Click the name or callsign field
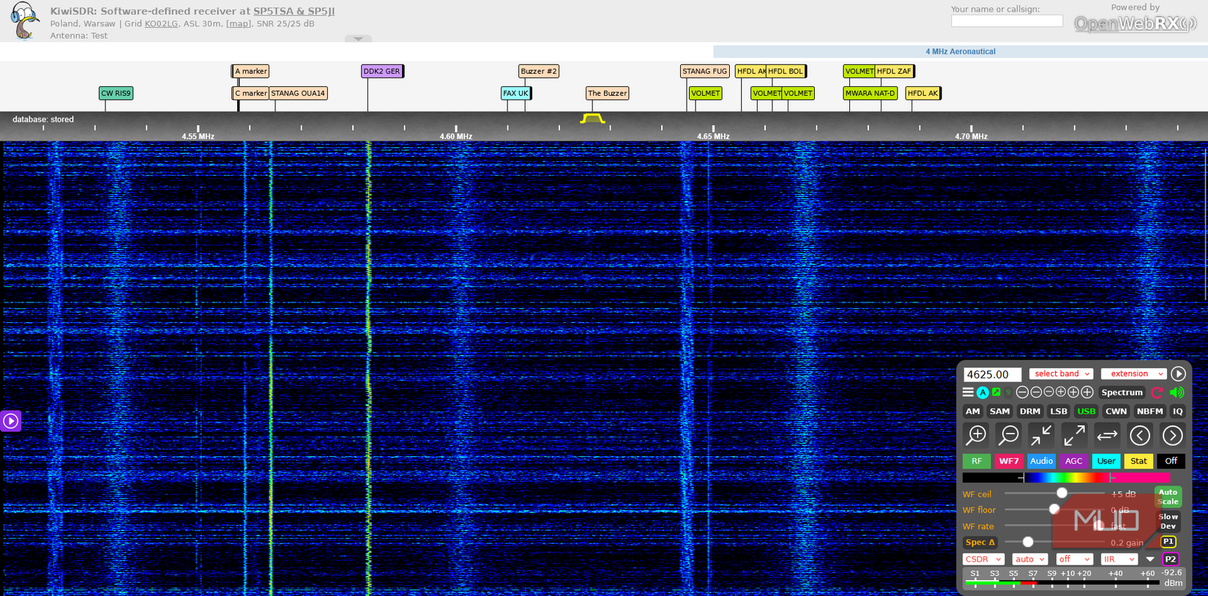 [1007, 21]
